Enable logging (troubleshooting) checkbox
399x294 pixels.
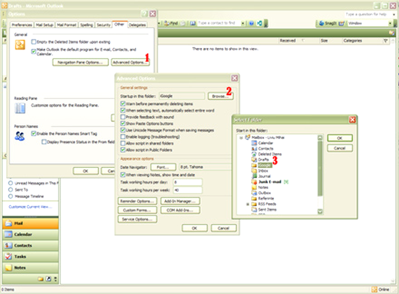click(x=123, y=137)
